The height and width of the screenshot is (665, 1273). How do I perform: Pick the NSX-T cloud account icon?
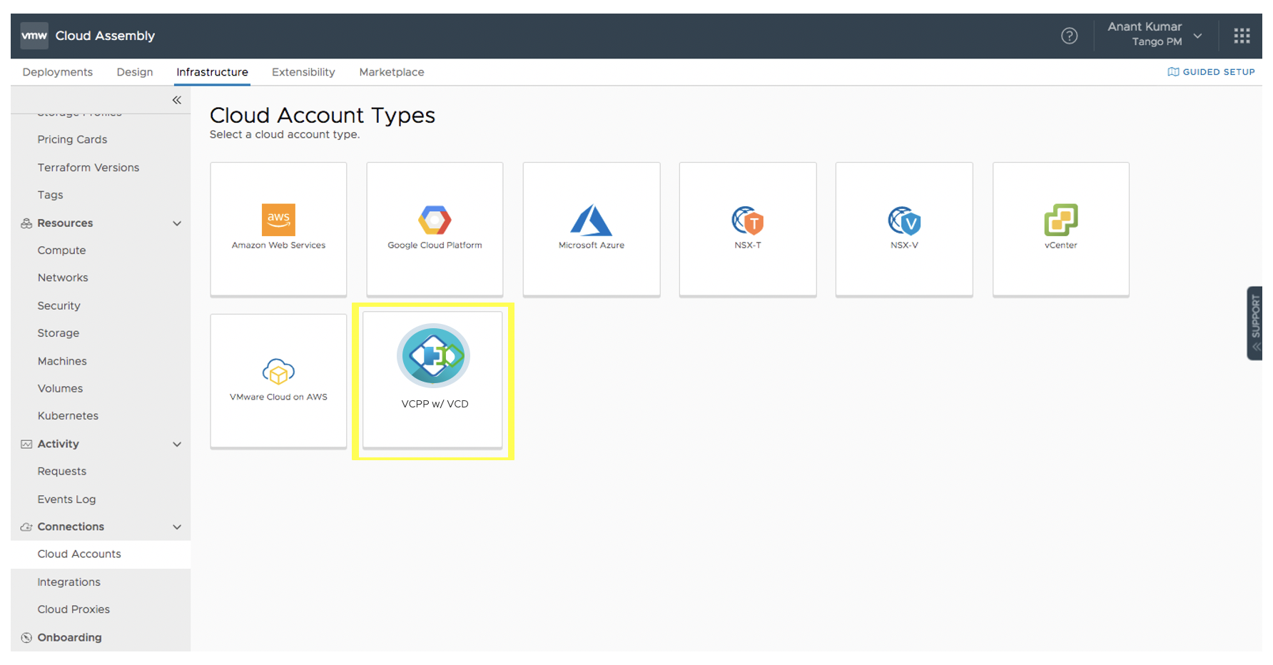747,220
